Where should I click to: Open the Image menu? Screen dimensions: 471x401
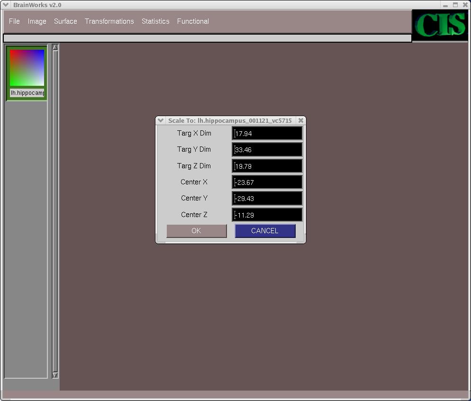tap(37, 21)
